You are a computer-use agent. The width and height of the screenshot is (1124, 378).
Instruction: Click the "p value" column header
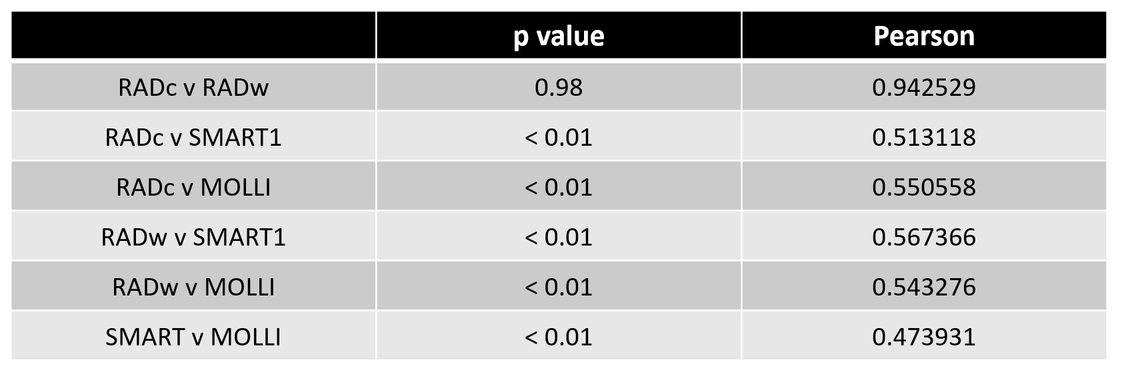559,36
